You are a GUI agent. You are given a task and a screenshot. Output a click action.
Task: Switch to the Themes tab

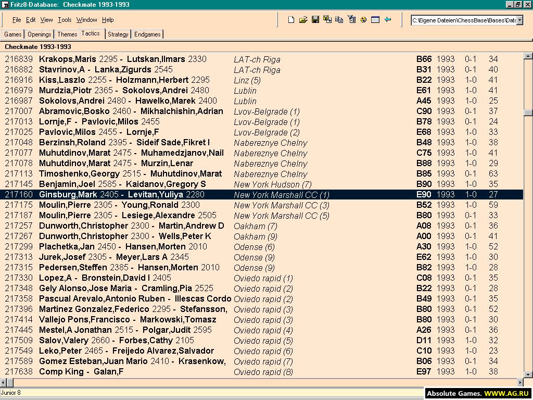[x=67, y=34]
